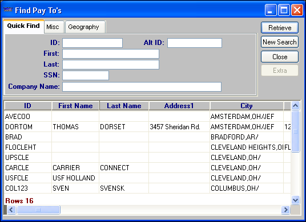Minimize the Find Pay To's window
306x222 pixels.
click(271, 10)
